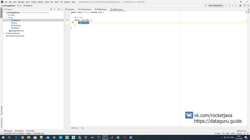Click the cursor position indicator in status bar

pyautogui.click(x=223, y=133)
